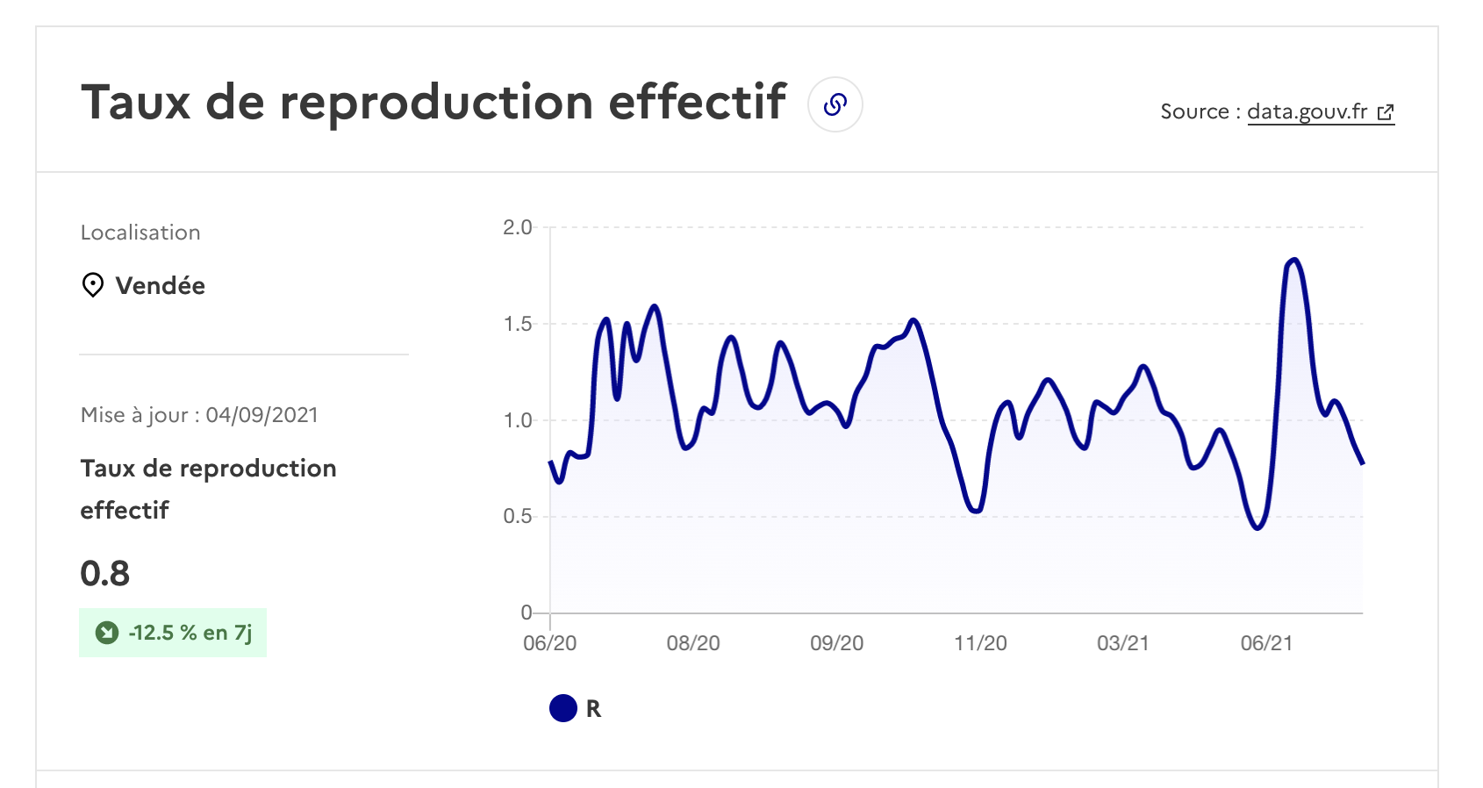Click the 06/20 x-axis tick label

[x=550, y=643]
